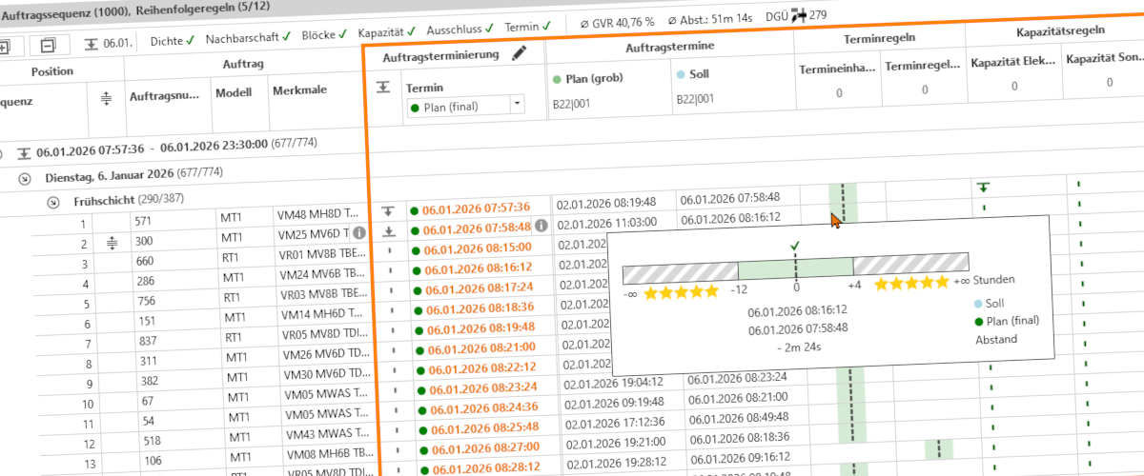Click the Soll date 06.01.2026 07:58:48

(731, 198)
